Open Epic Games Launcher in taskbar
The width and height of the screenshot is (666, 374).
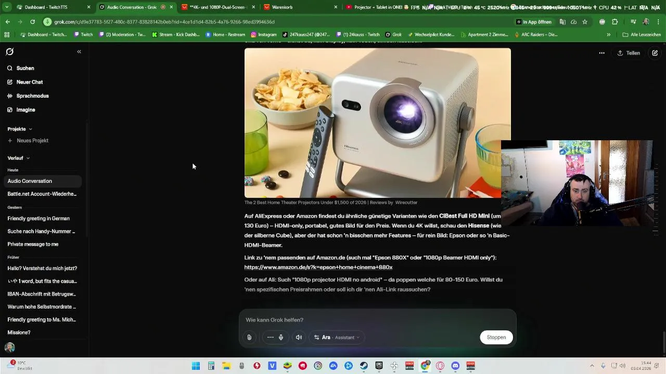click(x=379, y=366)
